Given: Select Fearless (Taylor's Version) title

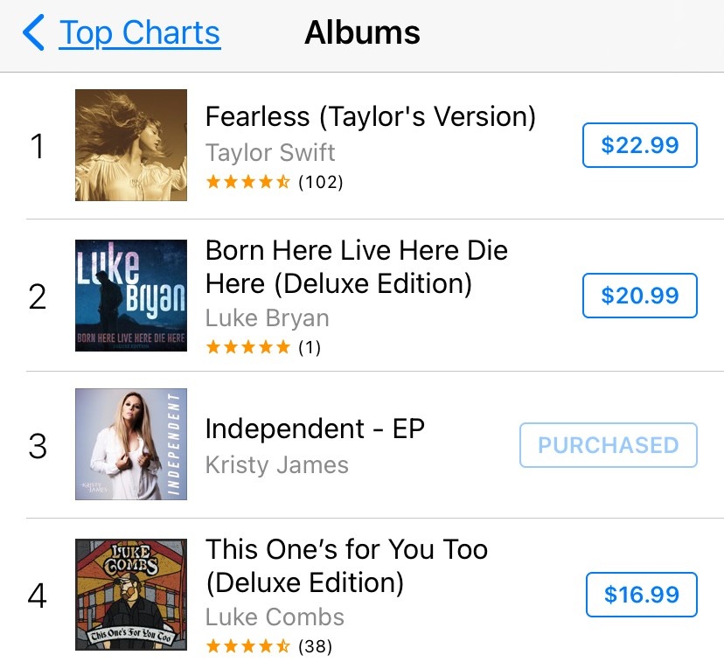Looking at the screenshot, I should [371, 116].
